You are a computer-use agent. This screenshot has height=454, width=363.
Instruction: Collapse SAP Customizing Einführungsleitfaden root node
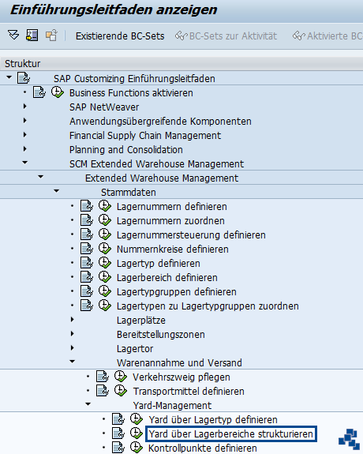tap(9, 77)
